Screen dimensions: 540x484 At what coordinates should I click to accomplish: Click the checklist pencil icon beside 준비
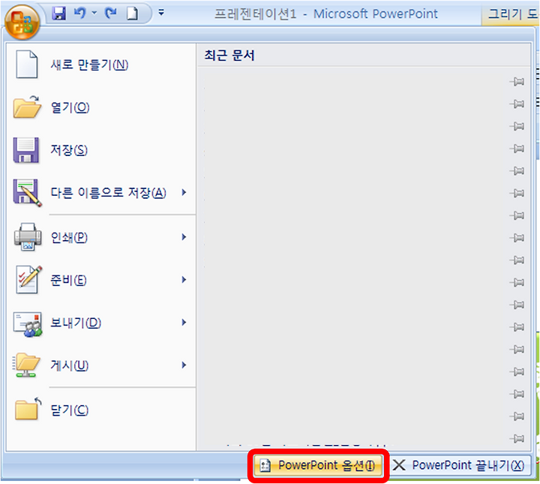point(28,279)
